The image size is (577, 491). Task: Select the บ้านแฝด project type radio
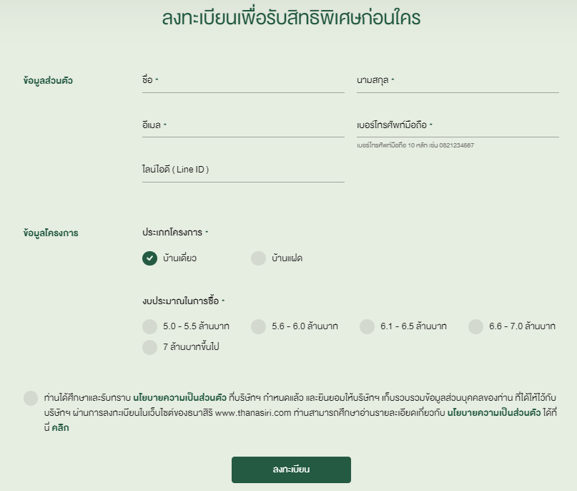click(258, 258)
